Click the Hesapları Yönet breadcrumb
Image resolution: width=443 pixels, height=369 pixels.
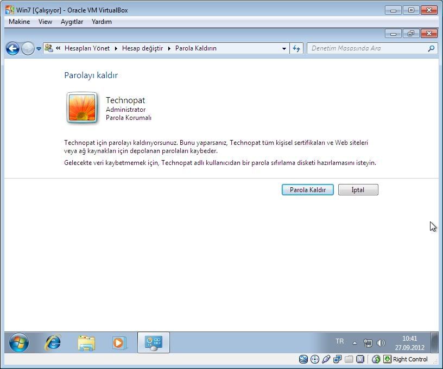click(x=87, y=48)
